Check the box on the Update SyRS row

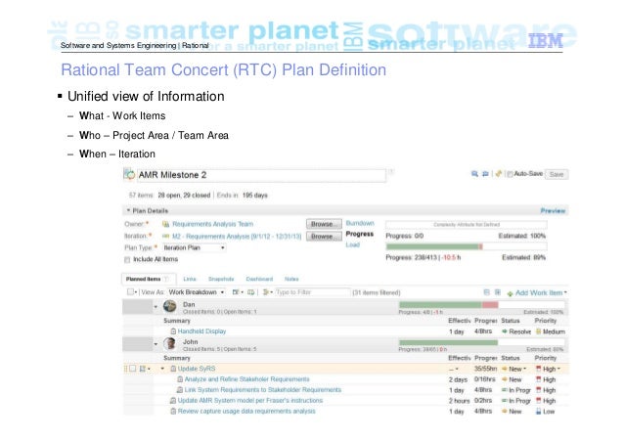(133, 369)
